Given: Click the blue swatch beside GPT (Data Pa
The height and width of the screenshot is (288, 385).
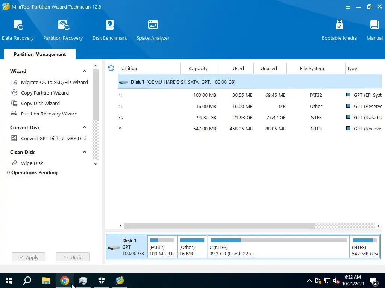Looking at the screenshot, I should (x=348, y=117).
